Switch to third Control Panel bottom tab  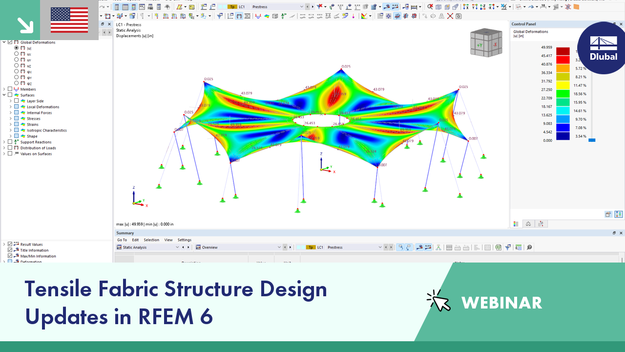tap(541, 224)
